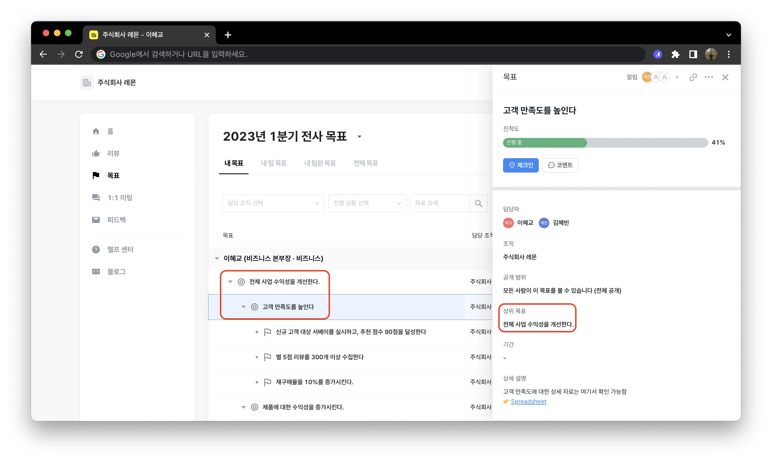Open the browser extensions puzzle icon
The height and width of the screenshot is (462, 772).
point(675,54)
